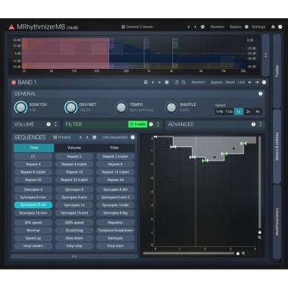Switch to the Filter sequences tab
The width and height of the screenshot is (288, 288).
coord(114,148)
